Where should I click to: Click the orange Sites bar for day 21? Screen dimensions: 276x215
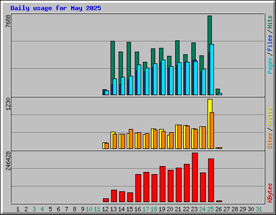[180, 137]
